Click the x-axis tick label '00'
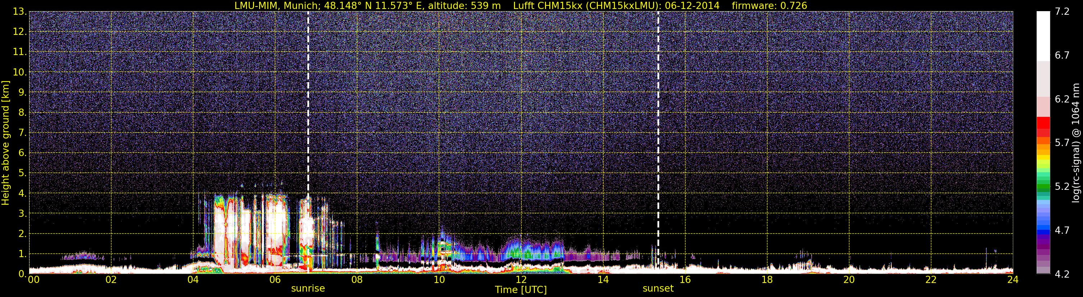Screen dimensions: 1083x297 (x=34, y=280)
